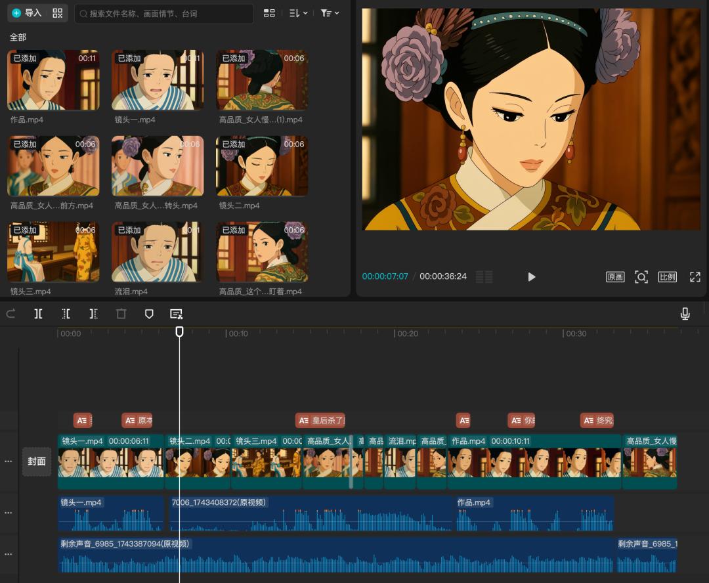Enter fullscreen preview mode
The width and height of the screenshot is (709, 583).
(695, 277)
